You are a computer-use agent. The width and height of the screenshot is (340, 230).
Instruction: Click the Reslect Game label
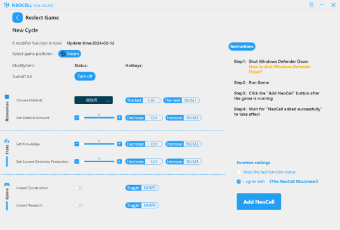tap(42, 18)
